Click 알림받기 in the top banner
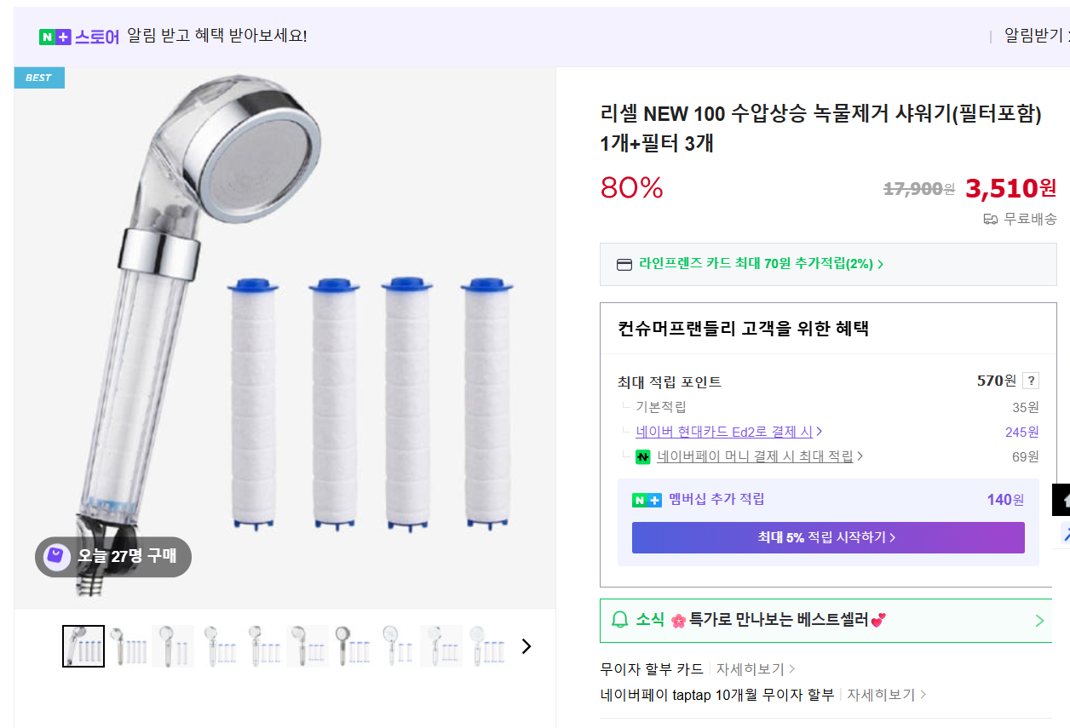1070x728 pixels. (1033, 36)
